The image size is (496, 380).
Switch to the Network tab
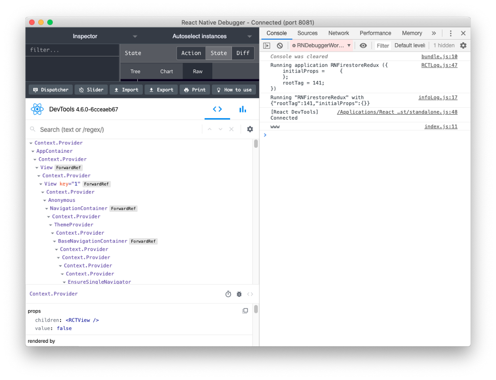pos(338,33)
